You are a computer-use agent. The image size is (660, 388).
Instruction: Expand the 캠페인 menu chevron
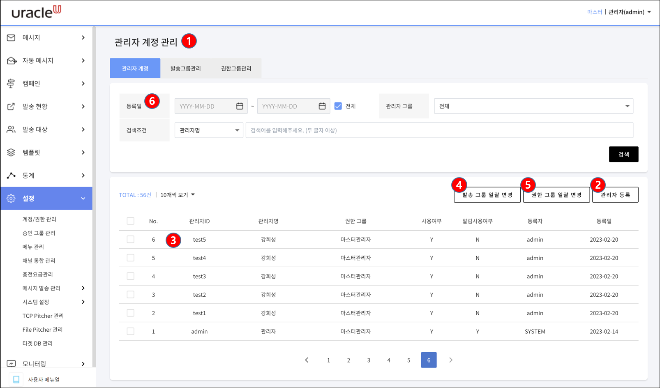coord(83,83)
